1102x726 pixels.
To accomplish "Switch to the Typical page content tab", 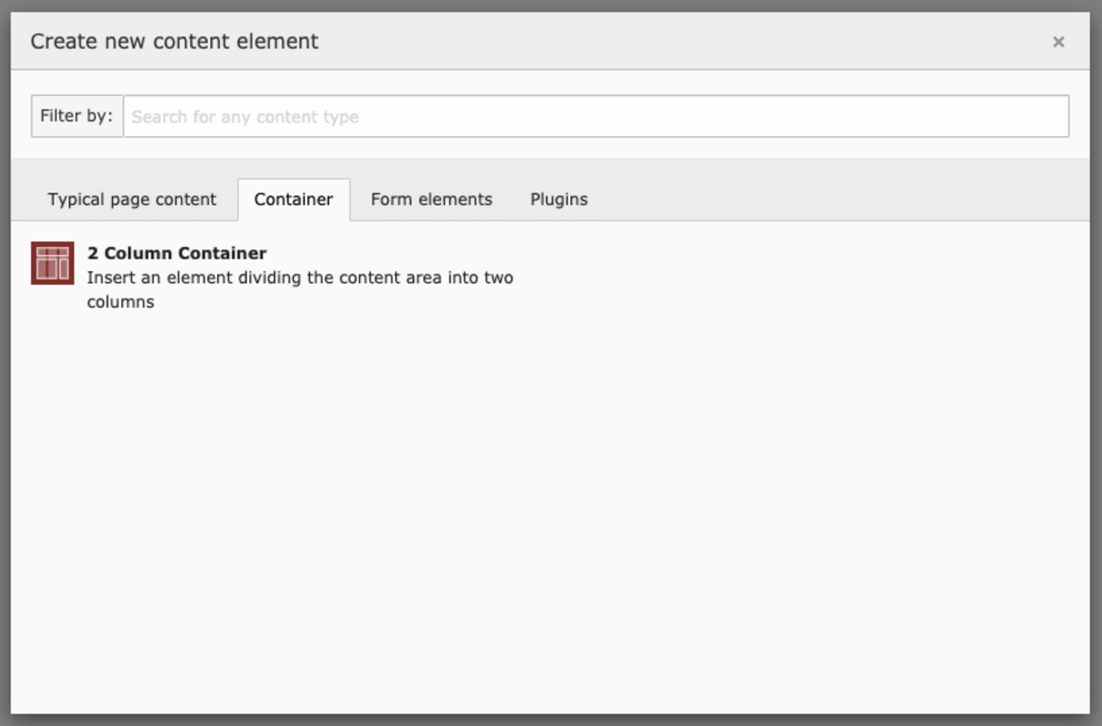I will (x=131, y=199).
